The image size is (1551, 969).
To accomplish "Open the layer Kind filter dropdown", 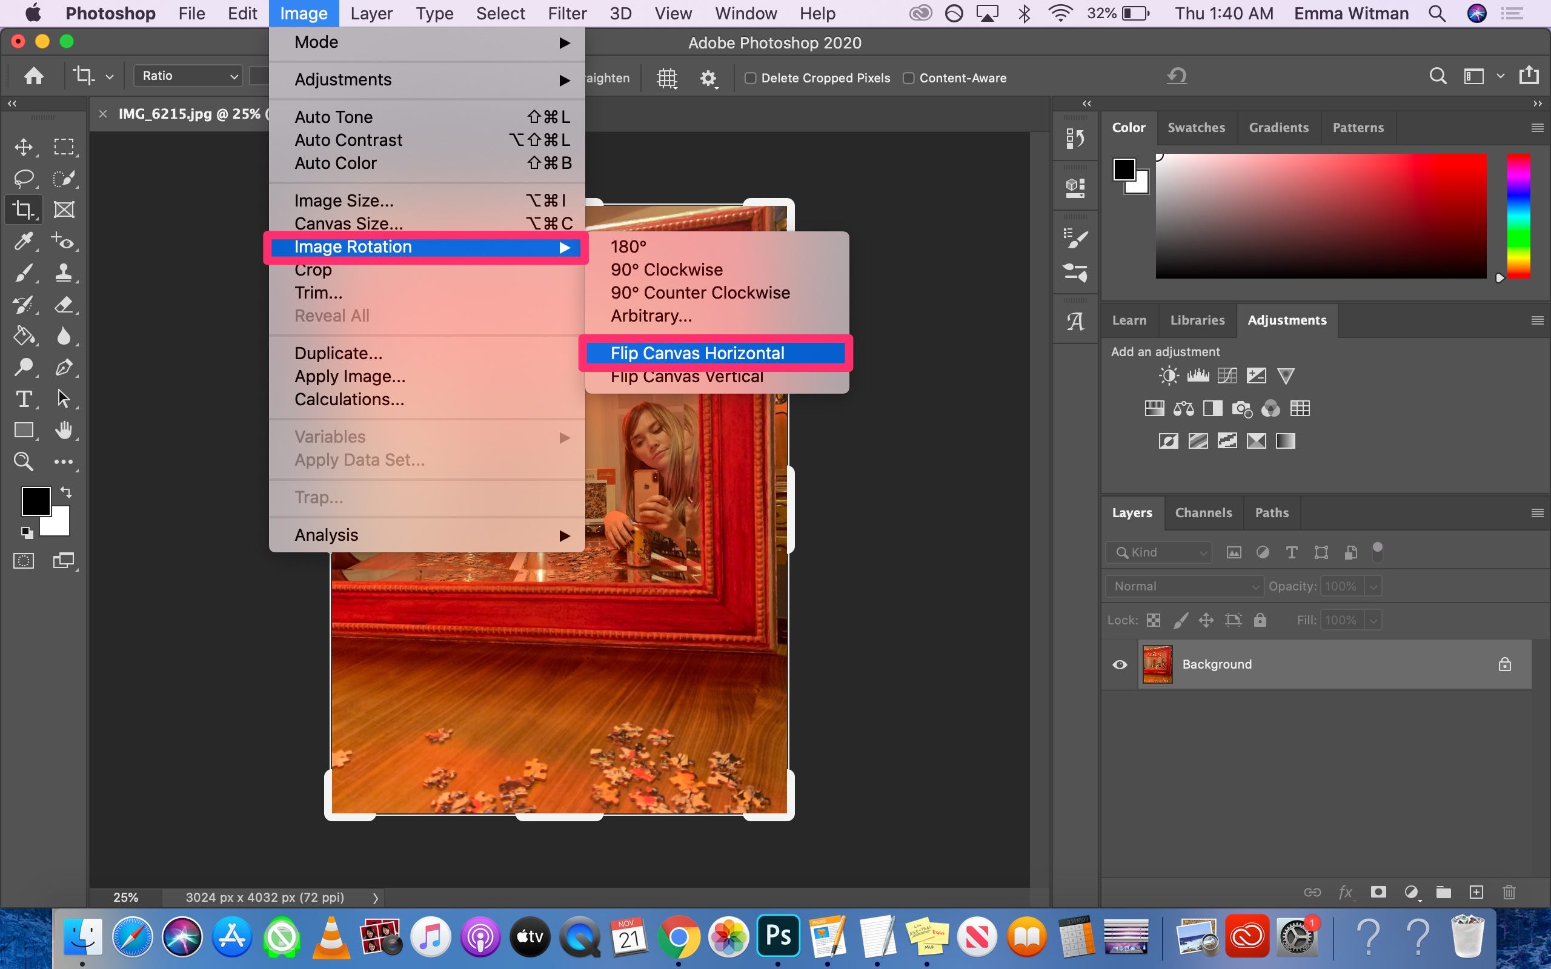I will tap(1159, 552).
